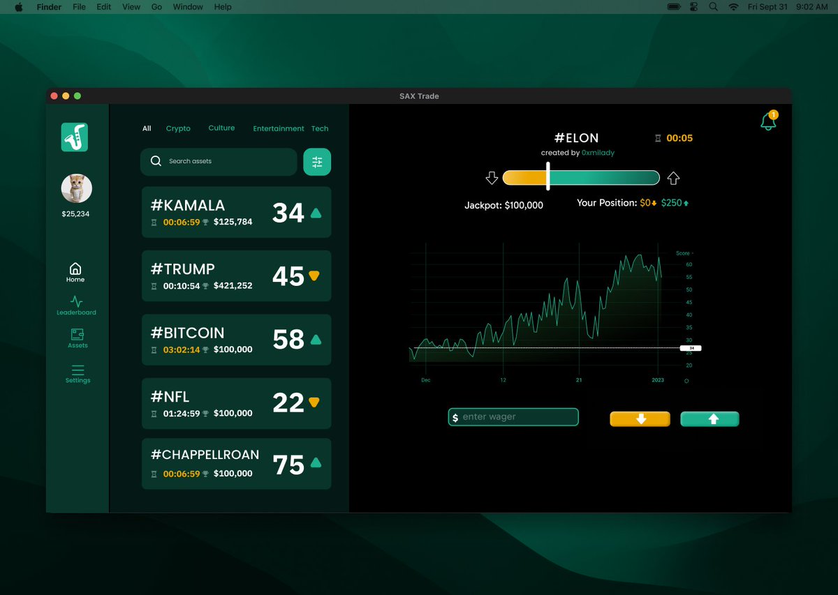The height and width of the screenshot is (595, 838).
Task: Click the #ELON asset title
Action: 576,138
